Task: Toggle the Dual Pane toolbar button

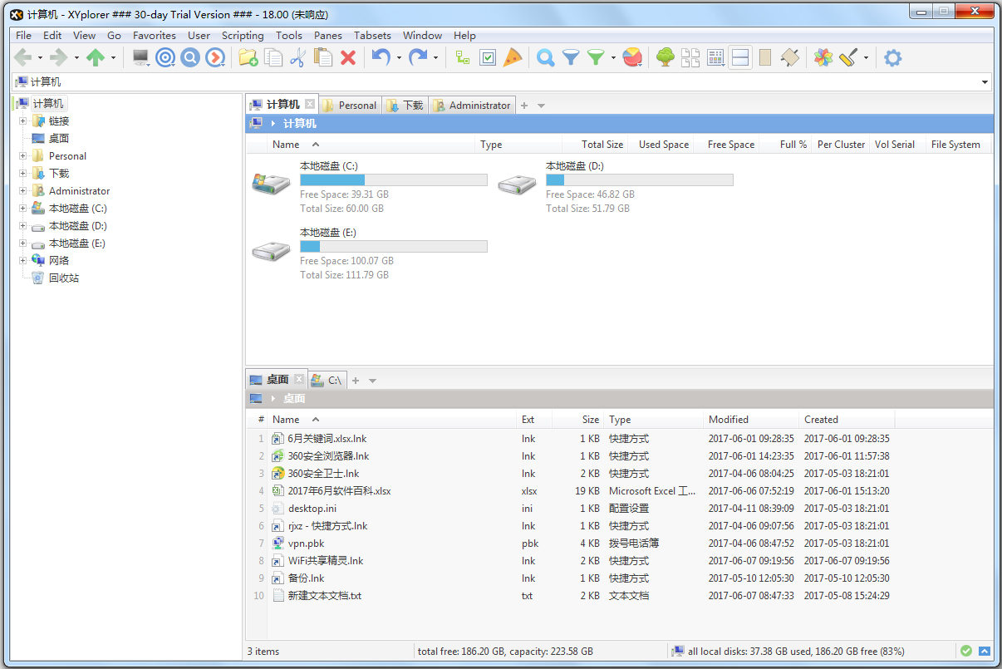Action: coord(740,57)
